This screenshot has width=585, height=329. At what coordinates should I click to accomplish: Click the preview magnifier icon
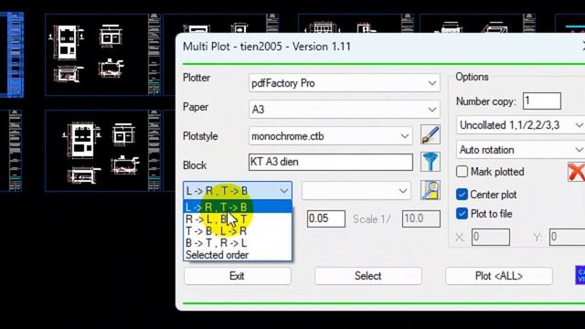(x=431, y=190)
